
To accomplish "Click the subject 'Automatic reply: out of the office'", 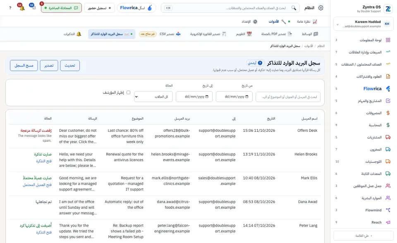I will [124, 205].
